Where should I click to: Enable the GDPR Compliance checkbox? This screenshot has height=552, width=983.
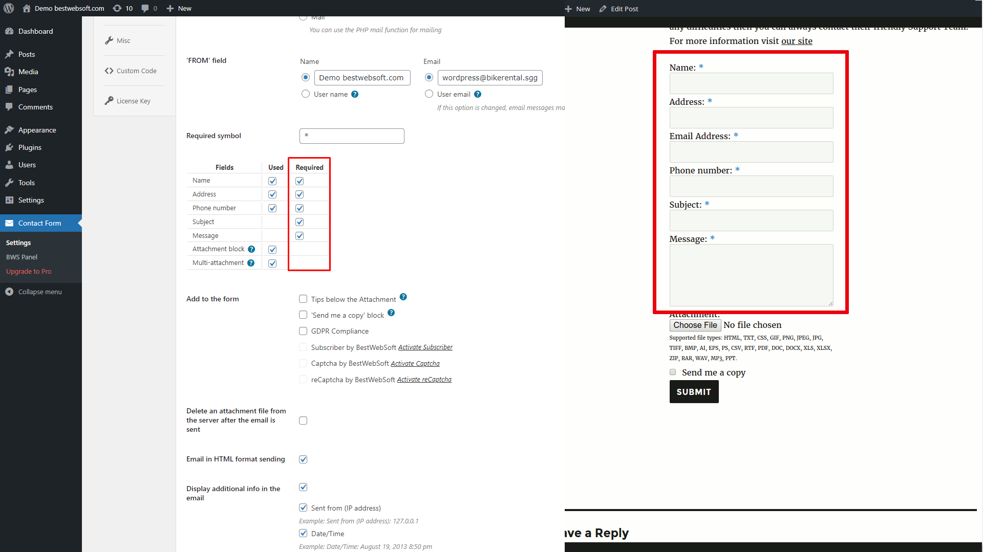tap(303, 331)
